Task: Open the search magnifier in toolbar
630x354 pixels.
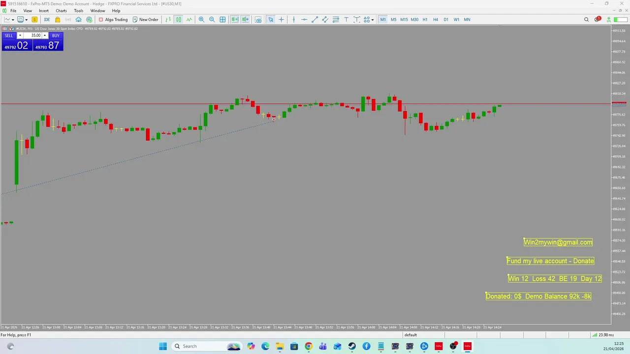Action: tap(586, 20)
